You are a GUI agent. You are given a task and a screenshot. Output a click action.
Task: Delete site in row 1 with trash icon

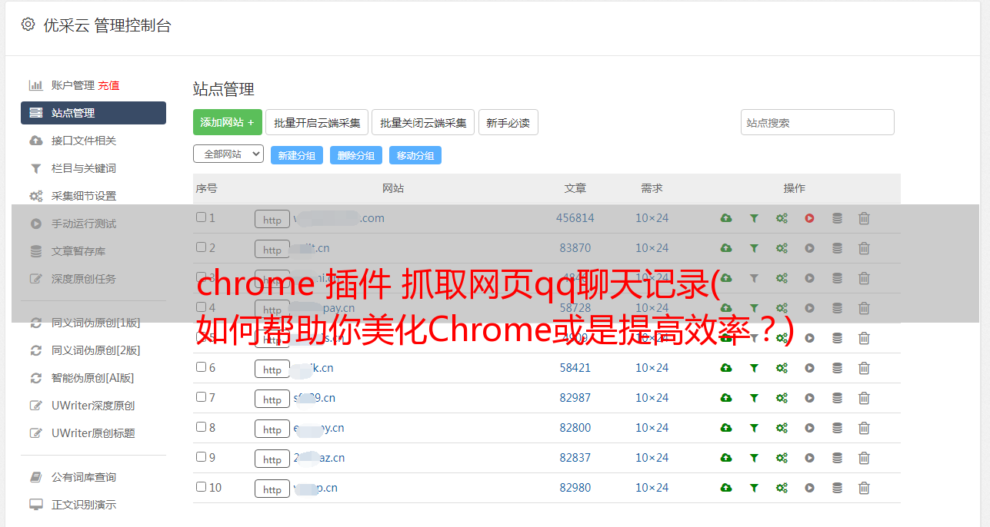tap(864, 218)
